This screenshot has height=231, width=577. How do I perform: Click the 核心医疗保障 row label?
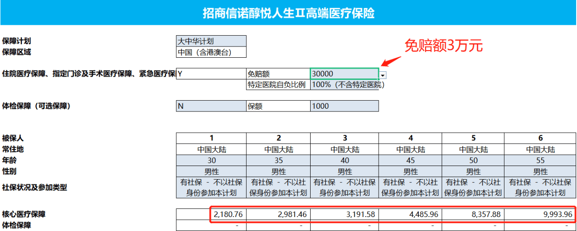[24, 214]
